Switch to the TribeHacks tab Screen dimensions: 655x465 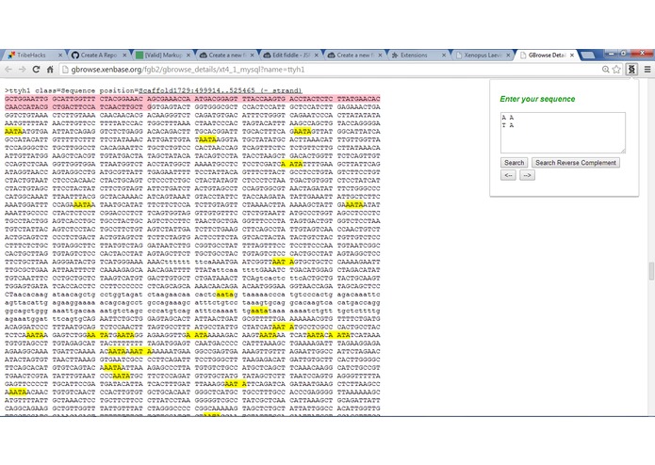pos(35,55)
